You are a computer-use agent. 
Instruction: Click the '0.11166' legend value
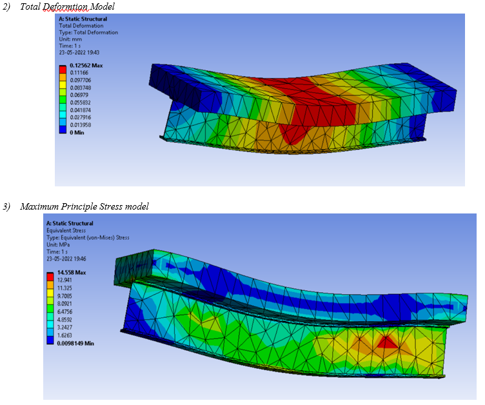(x=79, y=73)
